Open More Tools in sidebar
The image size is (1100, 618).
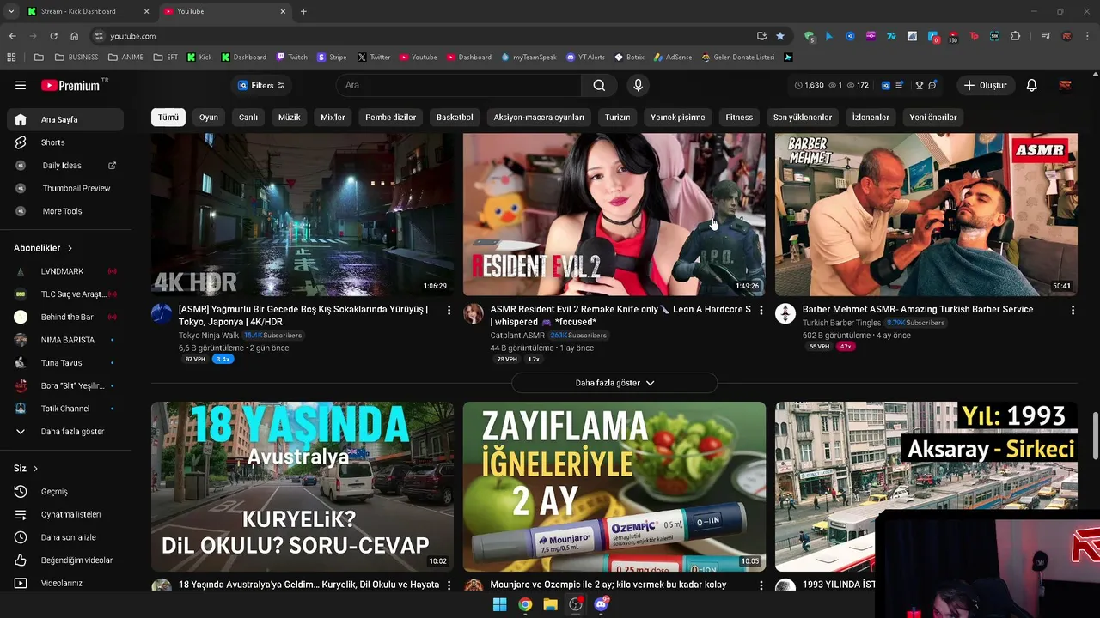(x=65, y=211)
